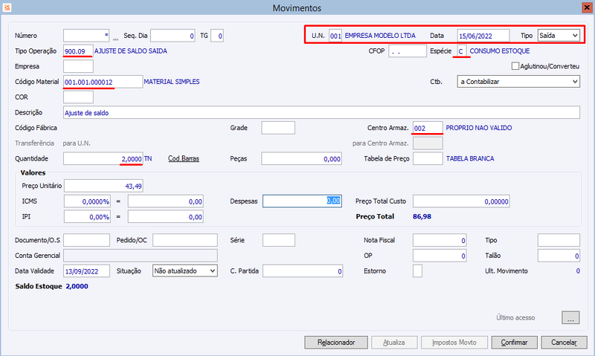Click the TG field
The width and height of the screenshot is (595, 356).
click(217, 36)
